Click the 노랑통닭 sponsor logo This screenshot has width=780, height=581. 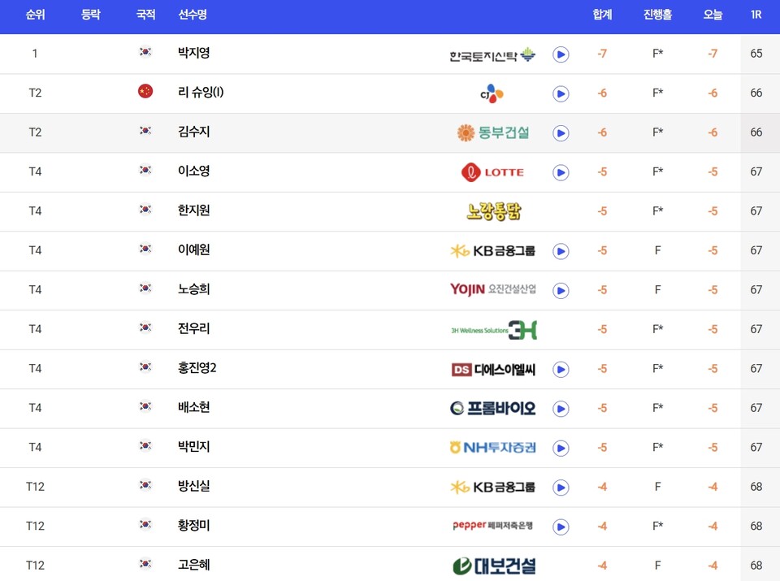coord(493,211)
